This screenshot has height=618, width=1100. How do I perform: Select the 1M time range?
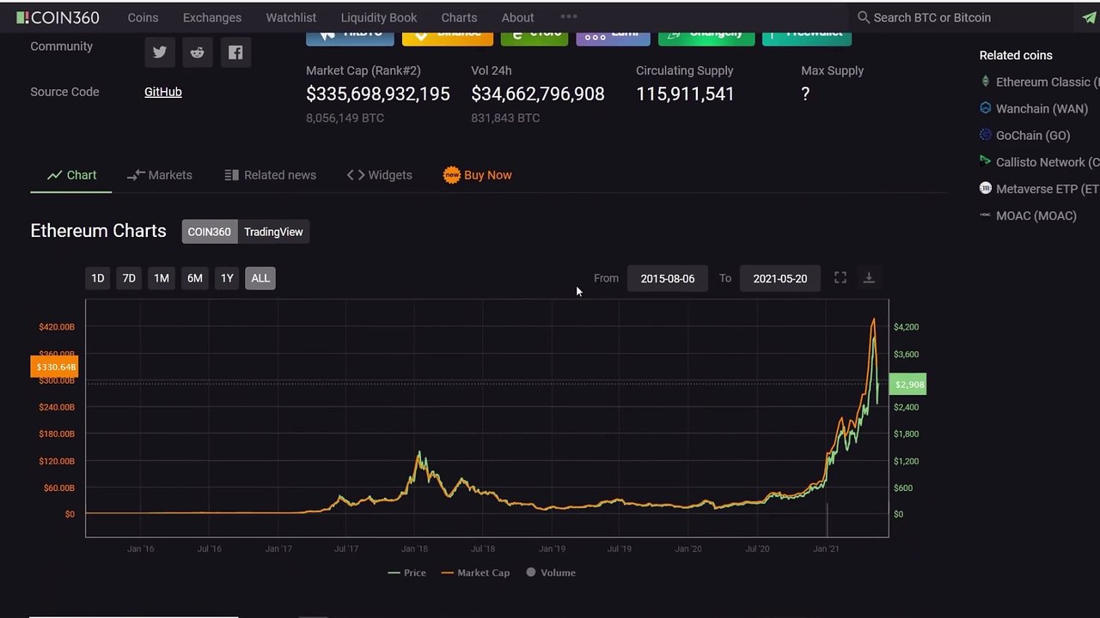pos(161,278)
